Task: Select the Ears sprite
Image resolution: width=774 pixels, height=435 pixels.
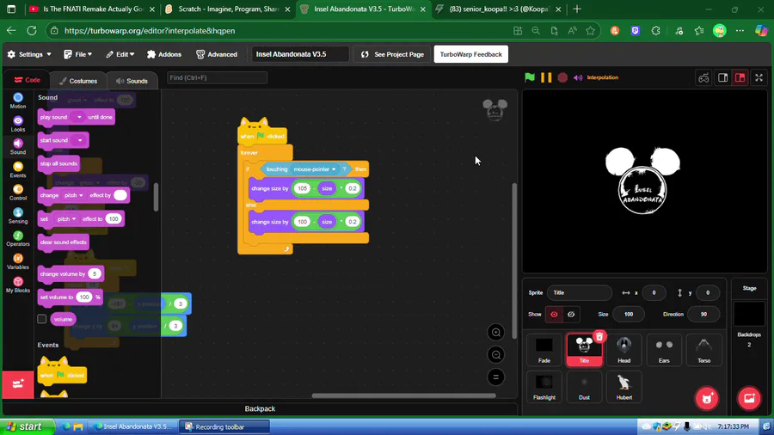Action: pos(664,350)
